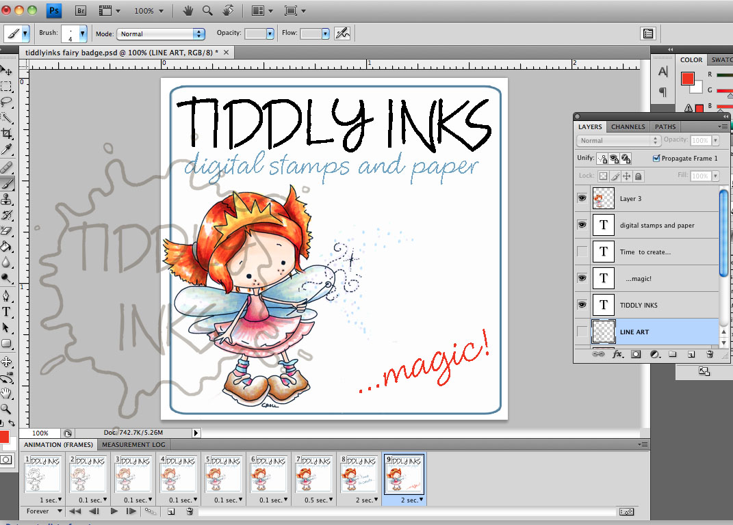Hide the ...magic! layer

tap(582, 278)
